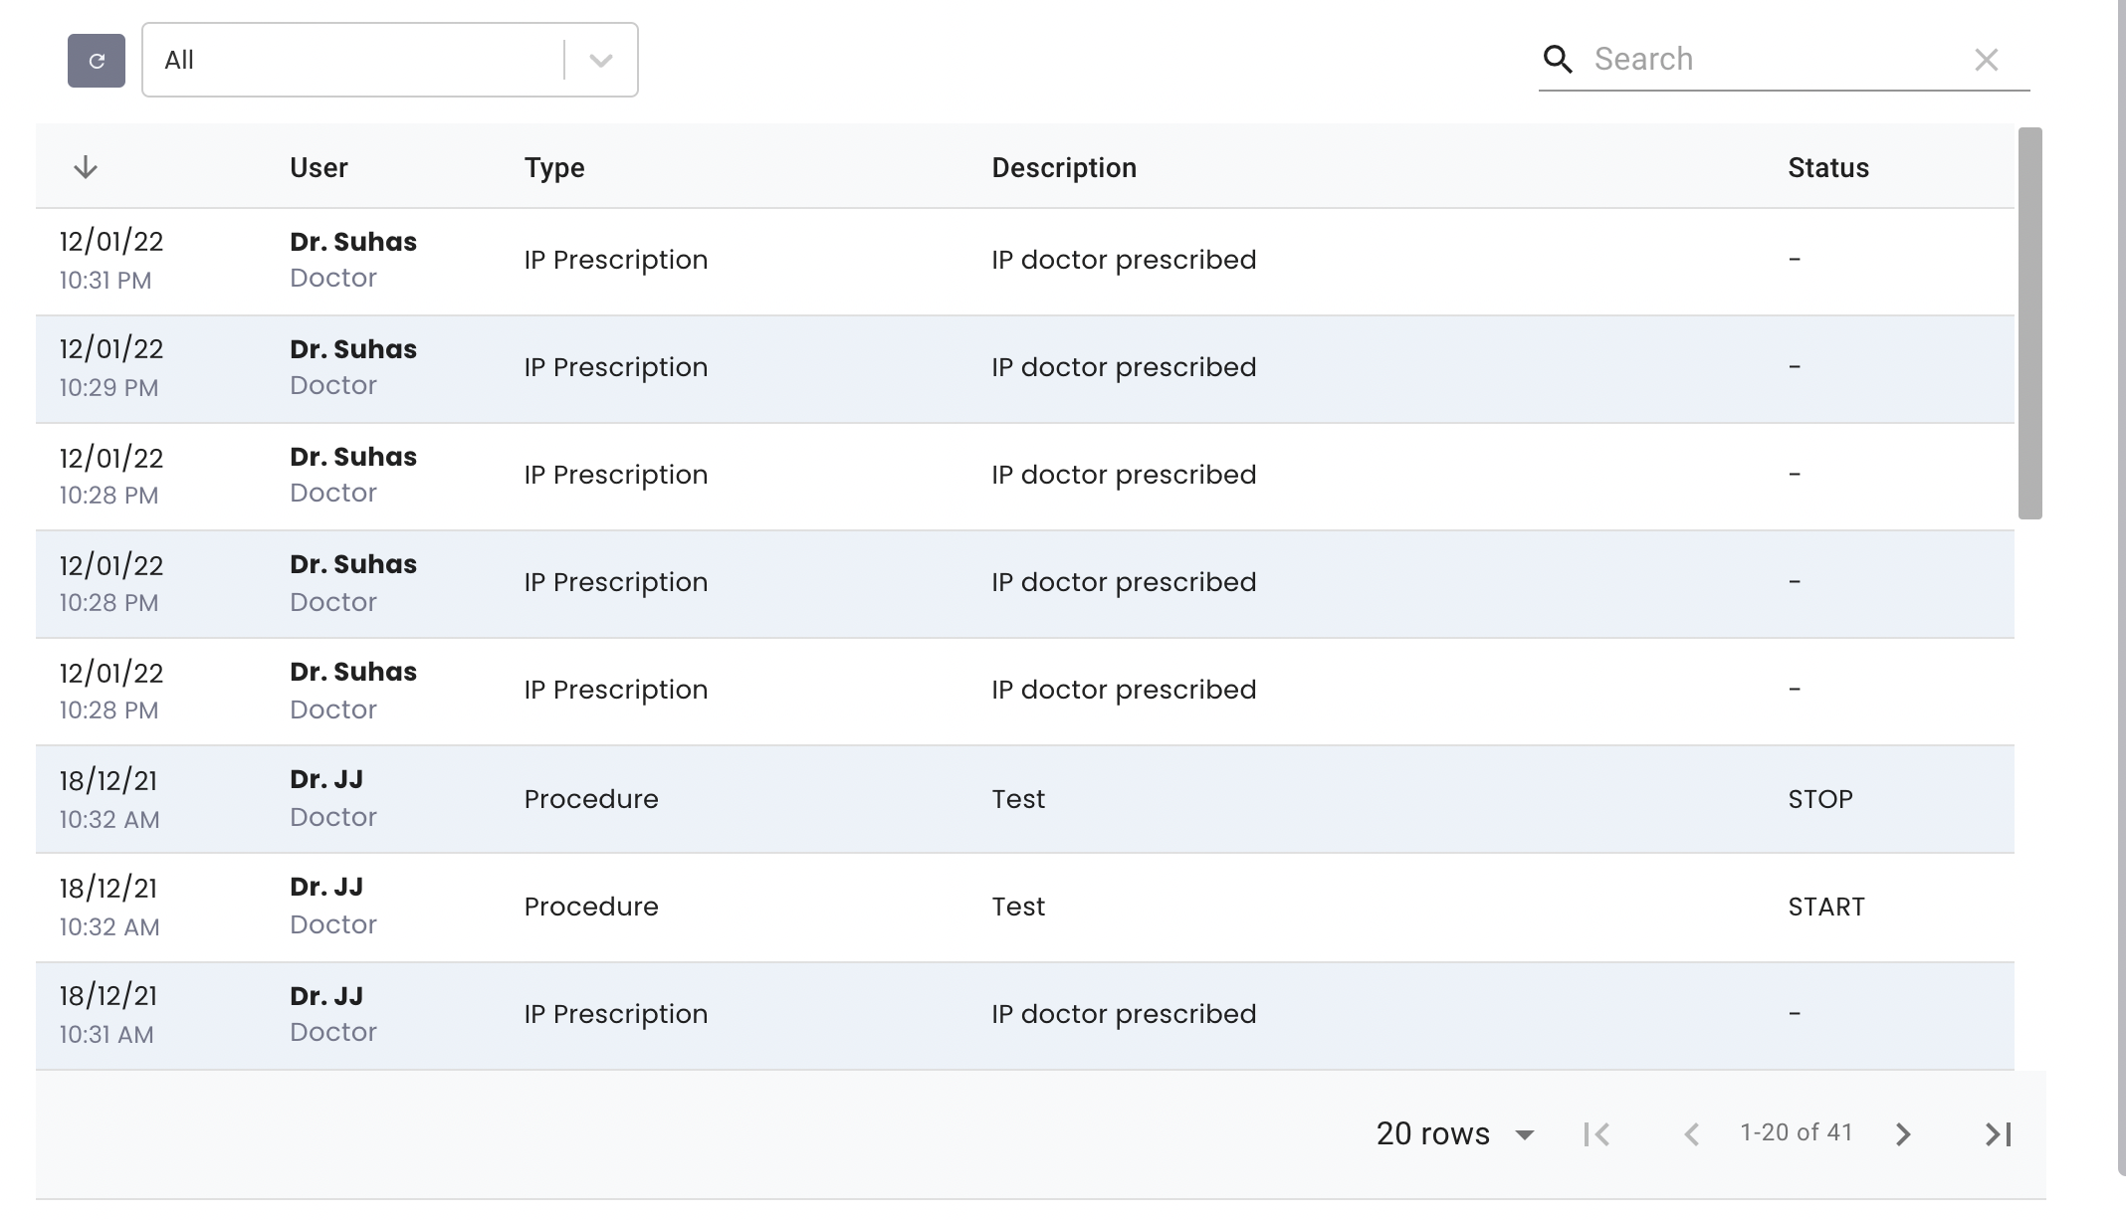This screenshot has height=1220, width=2126.
Task: Open the All filter dropdown
Action: pyautogui.click(x=389, y=60)
